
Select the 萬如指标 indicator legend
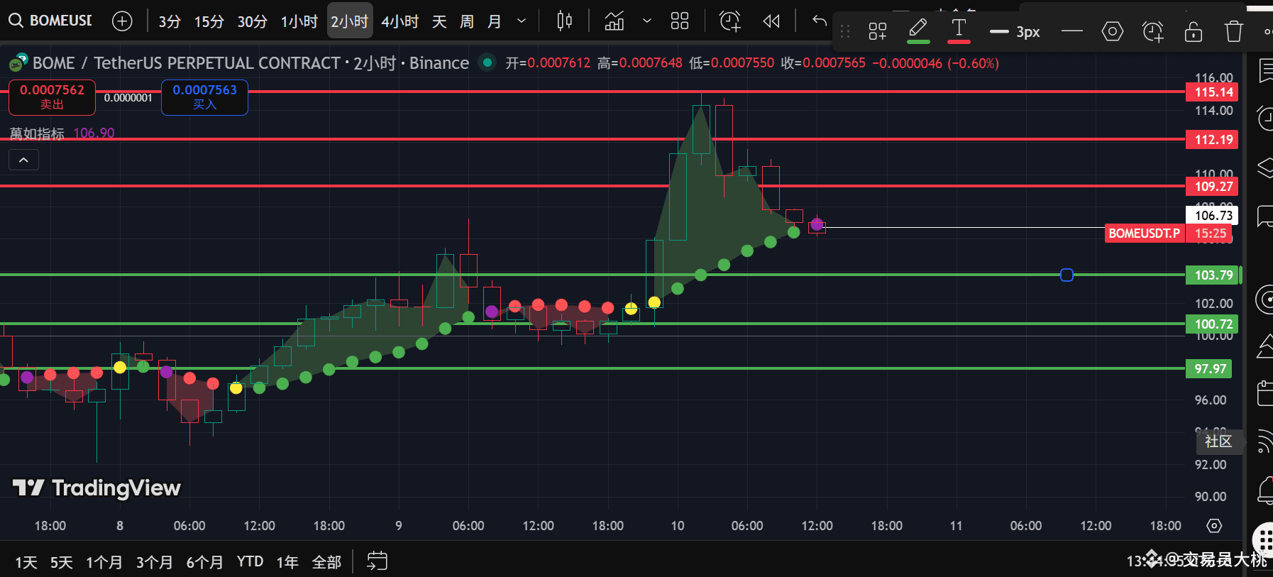click(37, 133)
